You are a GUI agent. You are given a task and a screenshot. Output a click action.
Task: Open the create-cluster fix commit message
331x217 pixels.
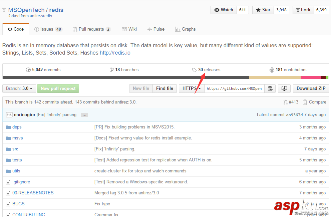[x=140, y=171]
